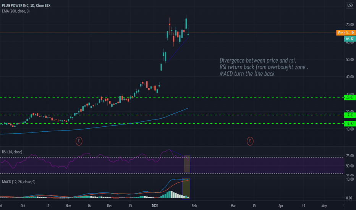Click the RSI (14, close) indicator label
Screen dimensions: 356x210
coord(12,152)
